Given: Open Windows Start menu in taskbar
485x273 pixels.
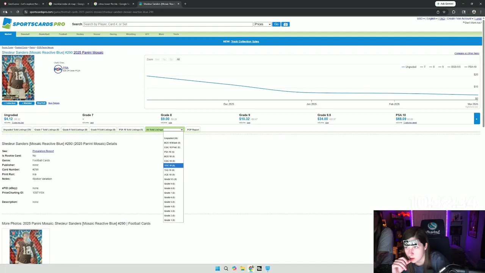Looking at the screenshot, I should pyautogui.click(x=217, y=268).
